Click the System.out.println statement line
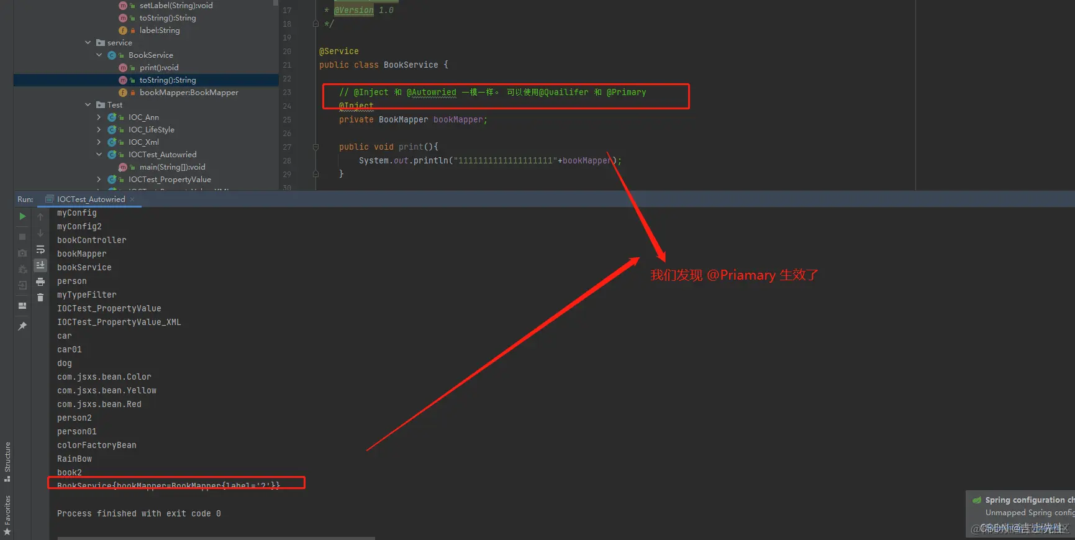The width and height of the screenshot is (1075, 540). tap(490, 161)
